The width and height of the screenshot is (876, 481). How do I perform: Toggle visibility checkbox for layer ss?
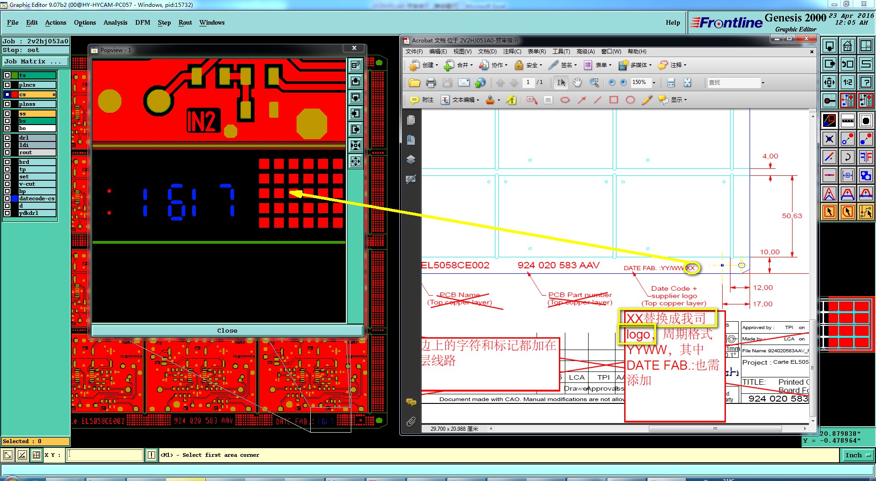pos(7,114)
